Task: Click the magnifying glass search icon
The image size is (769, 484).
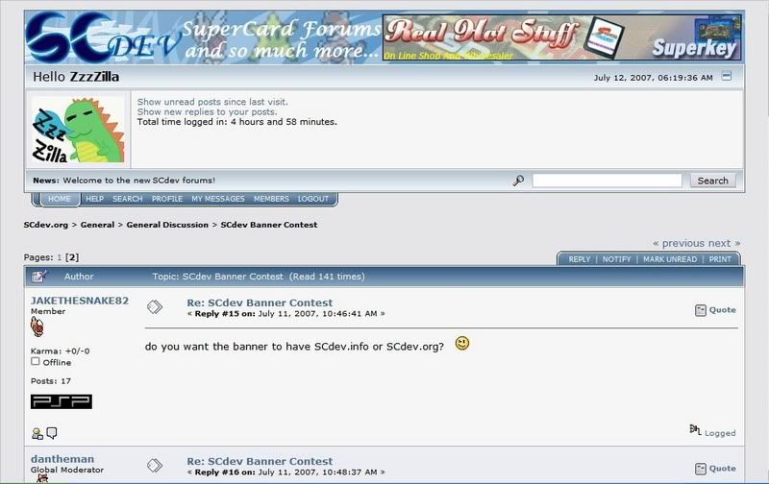Action: pos(518,181)
